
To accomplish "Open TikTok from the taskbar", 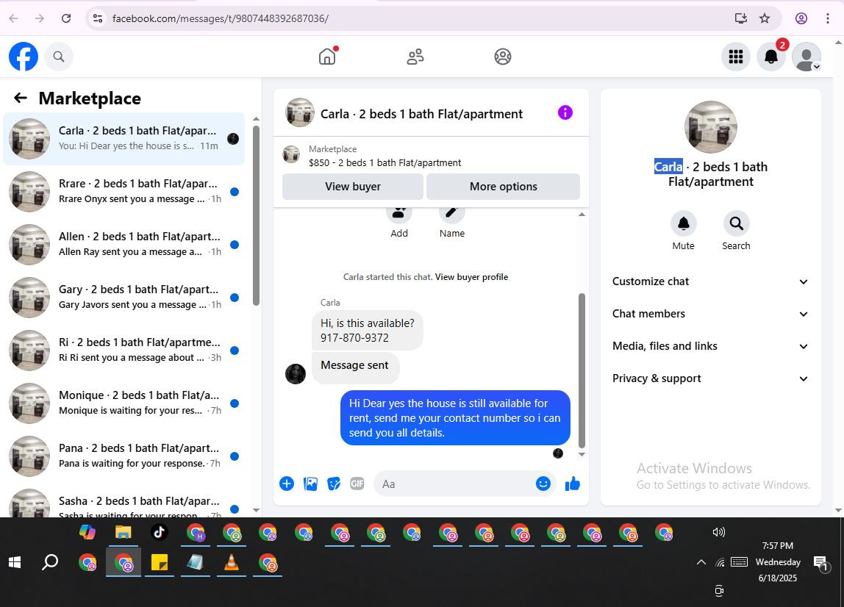I will tap(159, 533).
